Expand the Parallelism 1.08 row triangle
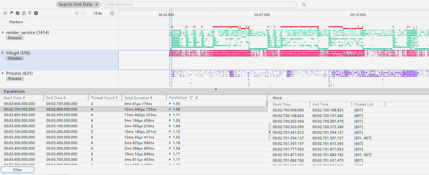The height and width of the screenshot is (175, 429). (170, 109)
